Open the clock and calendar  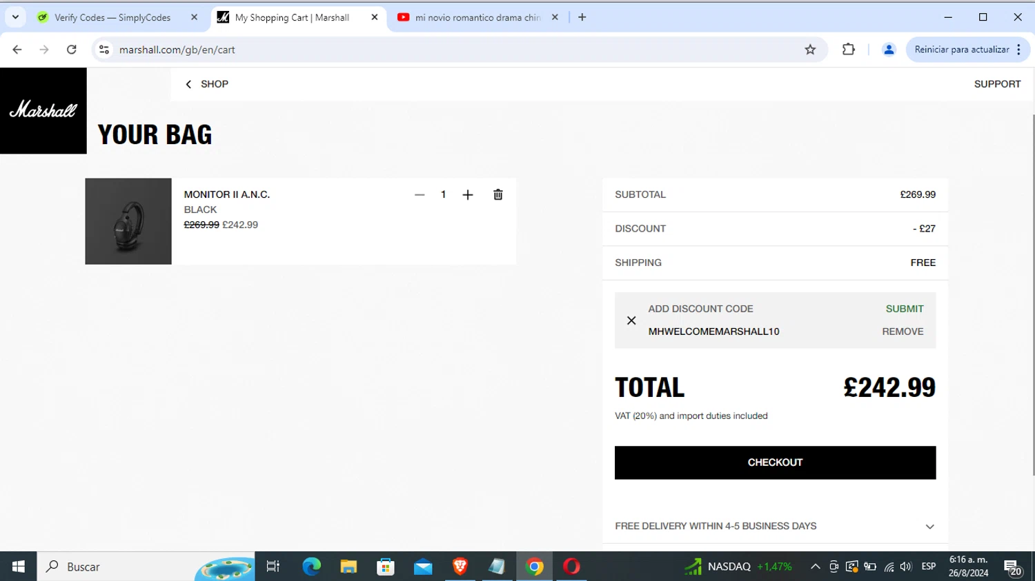pyautogui.click(x=968, y=567)
